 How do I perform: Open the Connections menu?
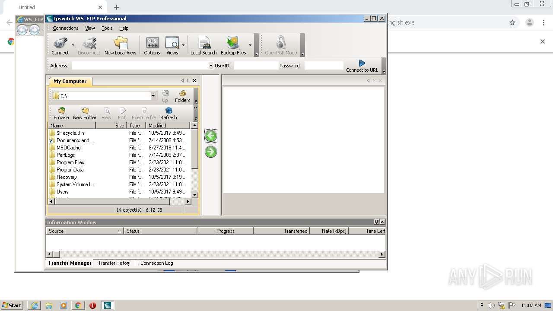point(66,28)
